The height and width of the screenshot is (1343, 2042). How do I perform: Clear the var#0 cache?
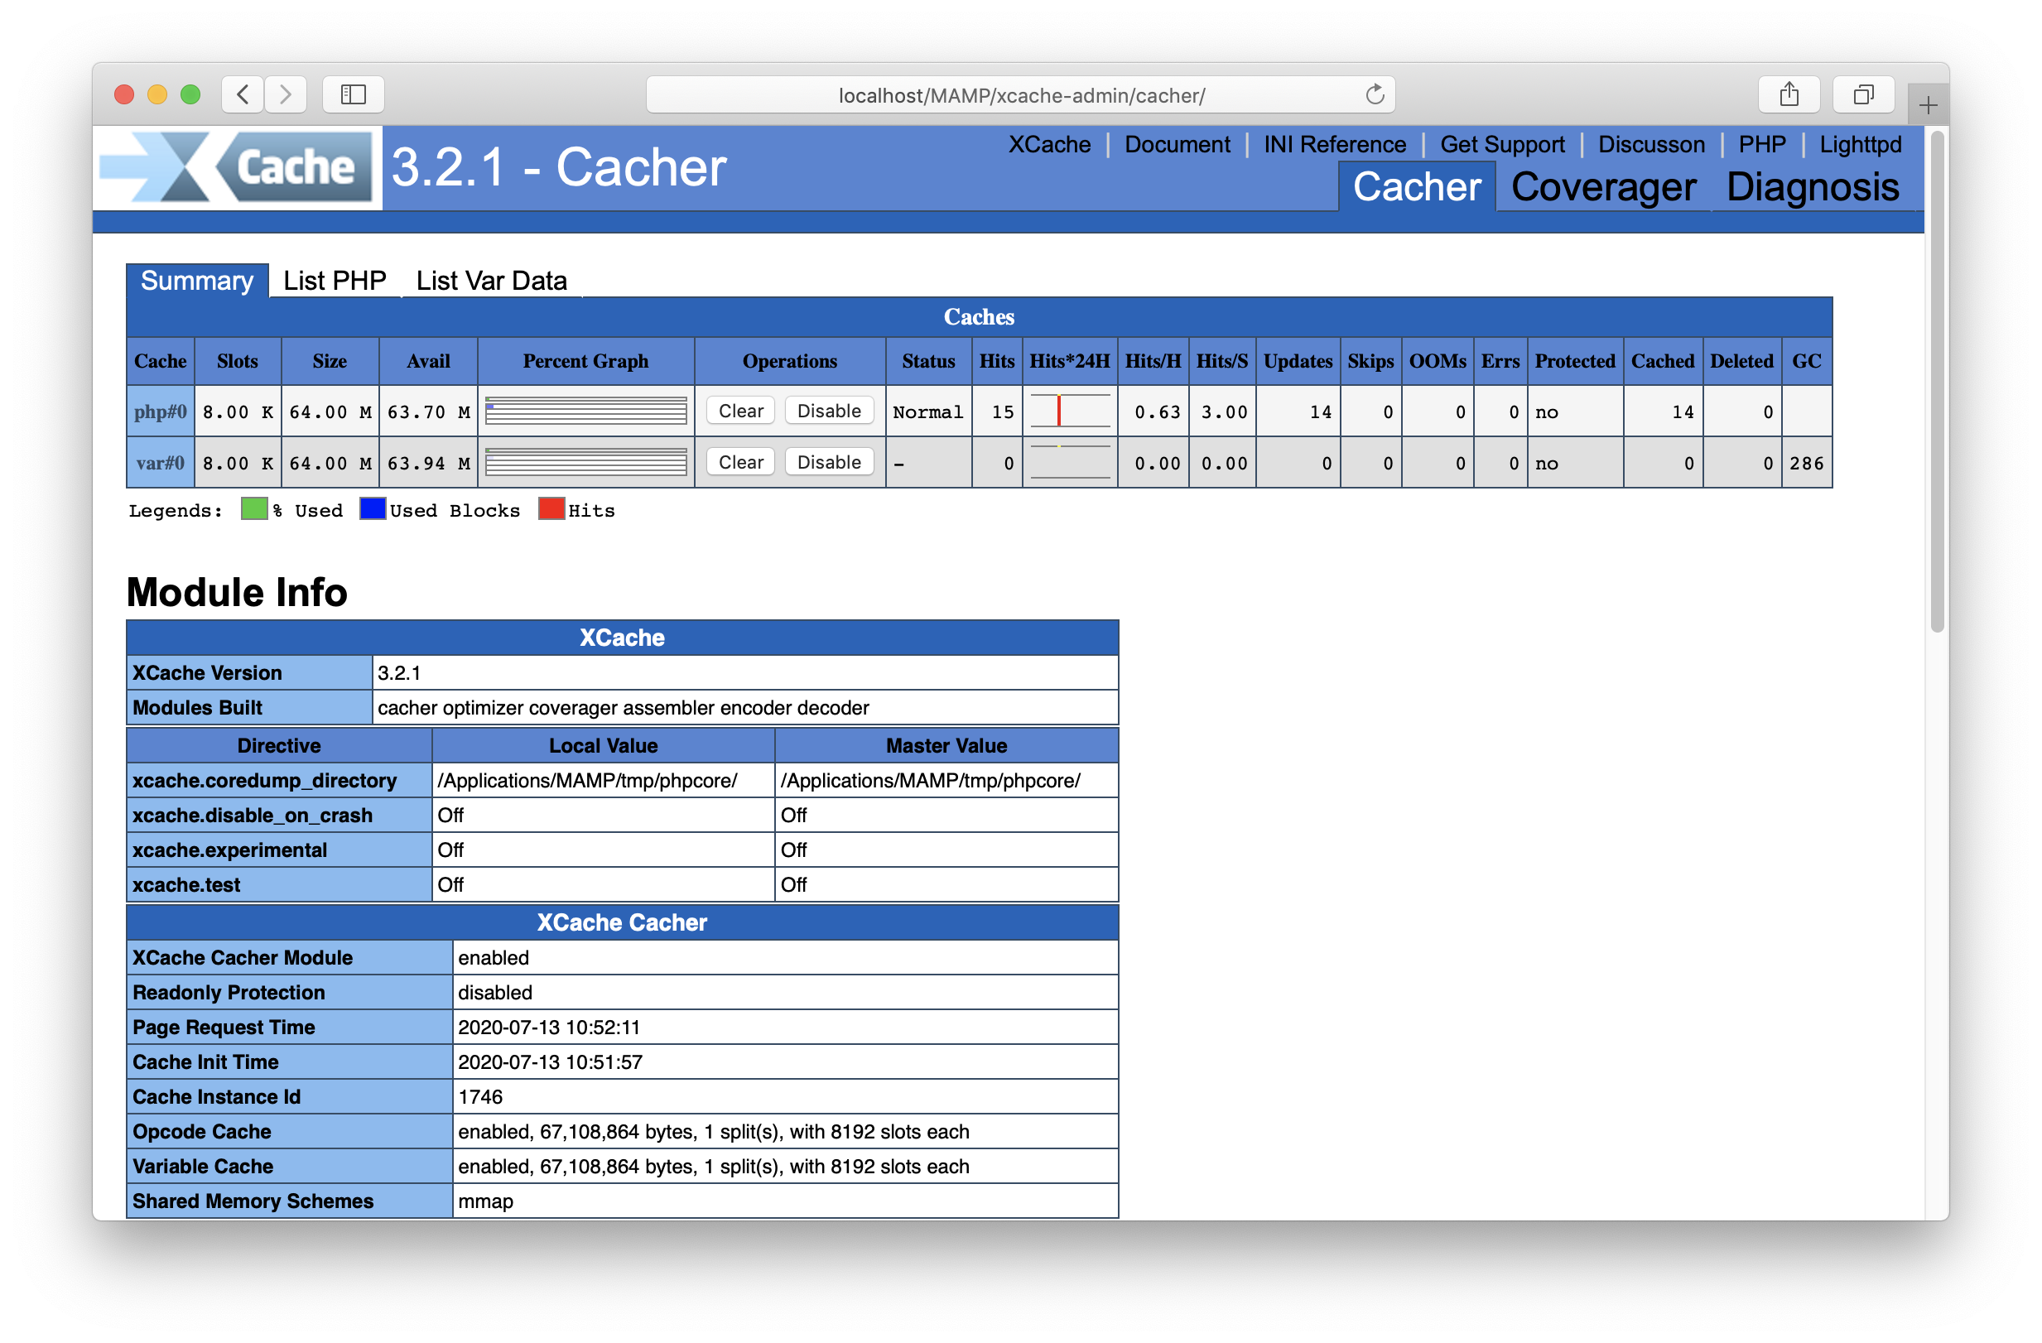(739, 462)
